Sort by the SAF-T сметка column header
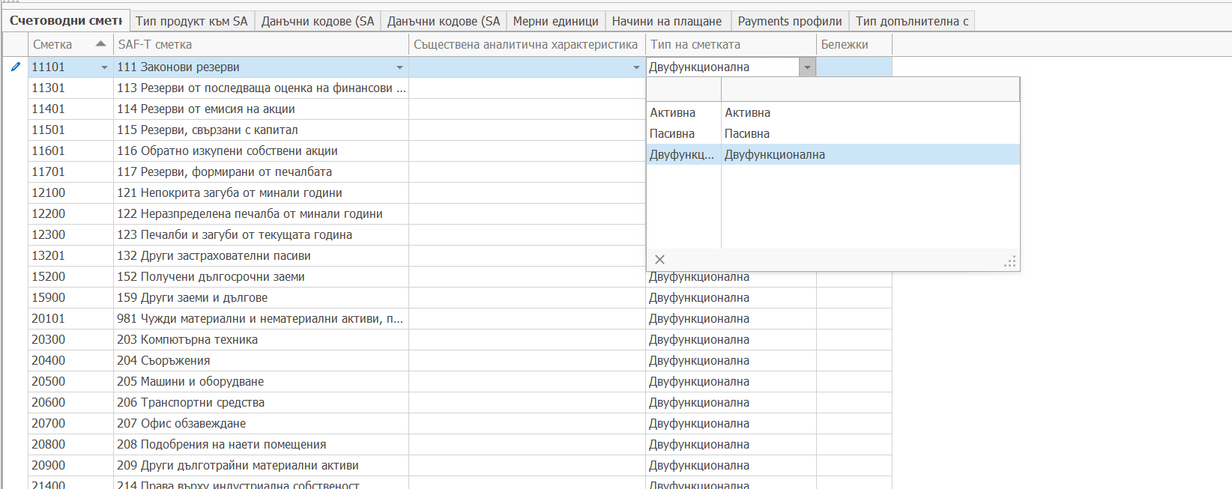Viewport: 1232px width, 489px height. click(x=261, y=44)
